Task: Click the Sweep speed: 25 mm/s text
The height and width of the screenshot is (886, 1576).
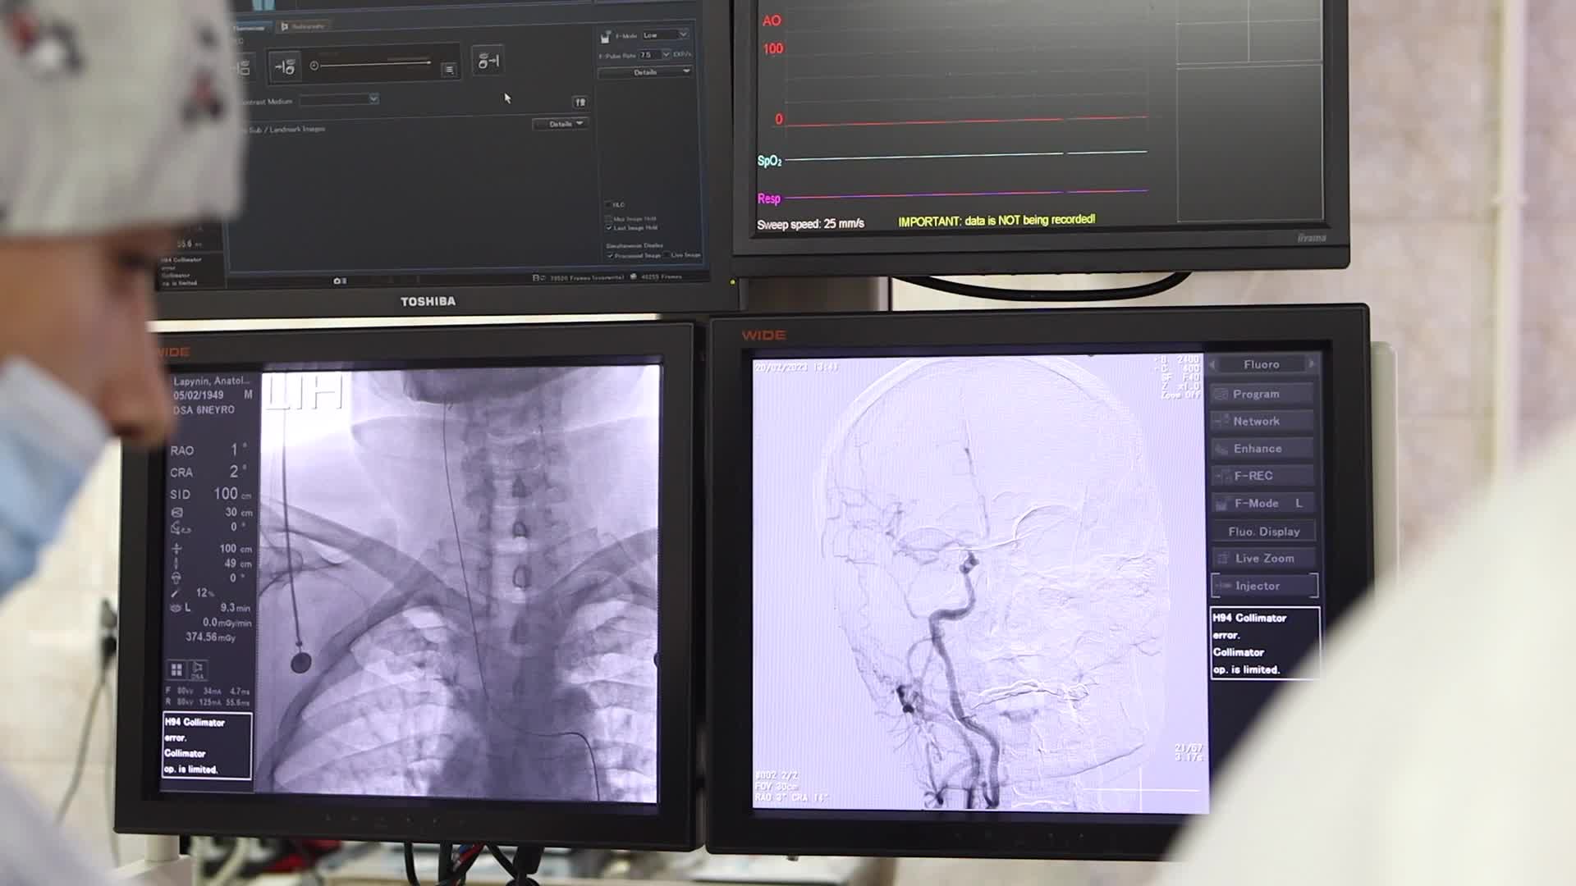Action: point(810,224)
